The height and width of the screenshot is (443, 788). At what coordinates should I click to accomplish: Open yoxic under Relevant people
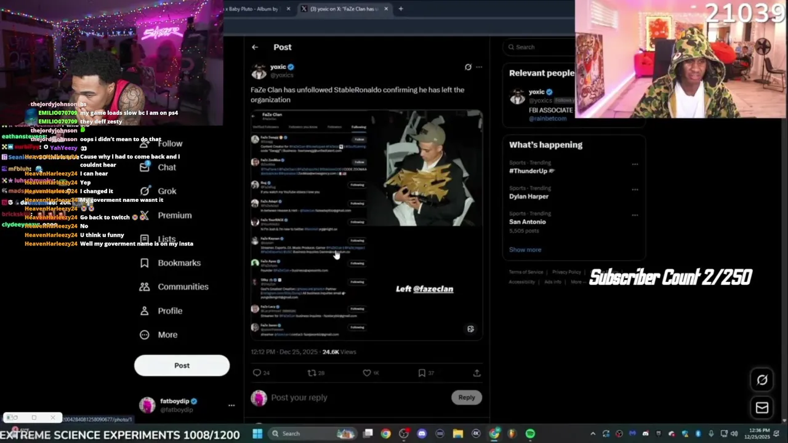tap(537, 92)
